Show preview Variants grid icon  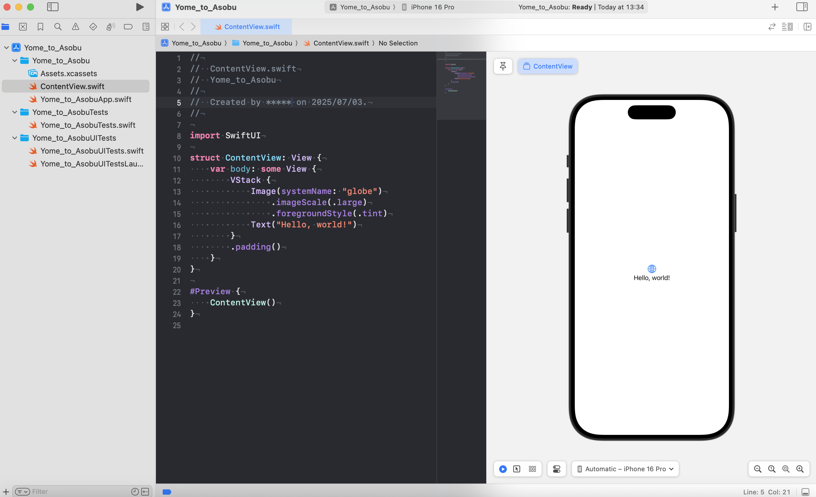532,469
